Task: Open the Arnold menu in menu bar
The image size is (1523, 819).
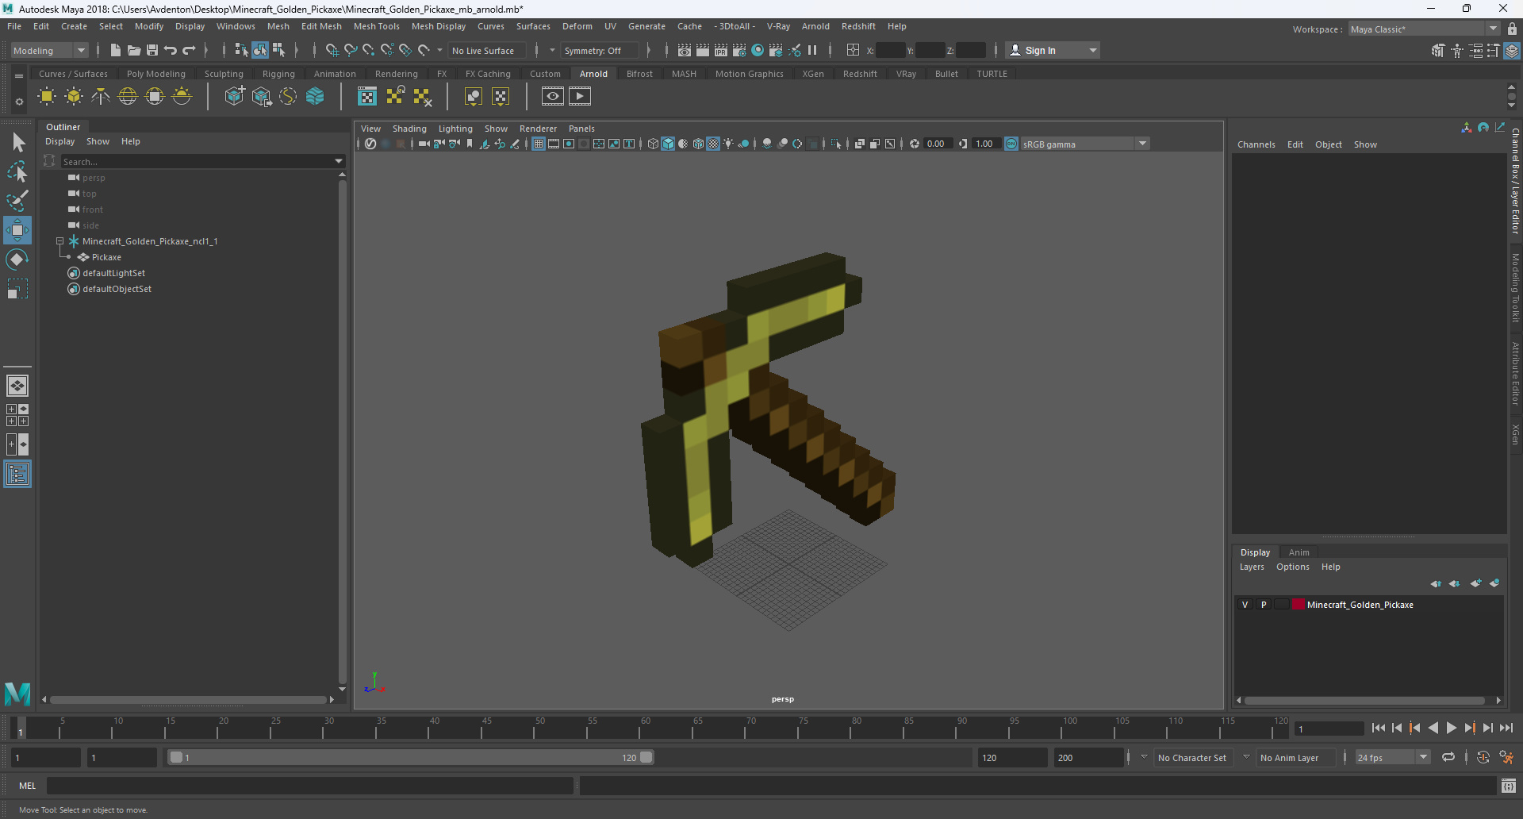Action: click(815, 26)
